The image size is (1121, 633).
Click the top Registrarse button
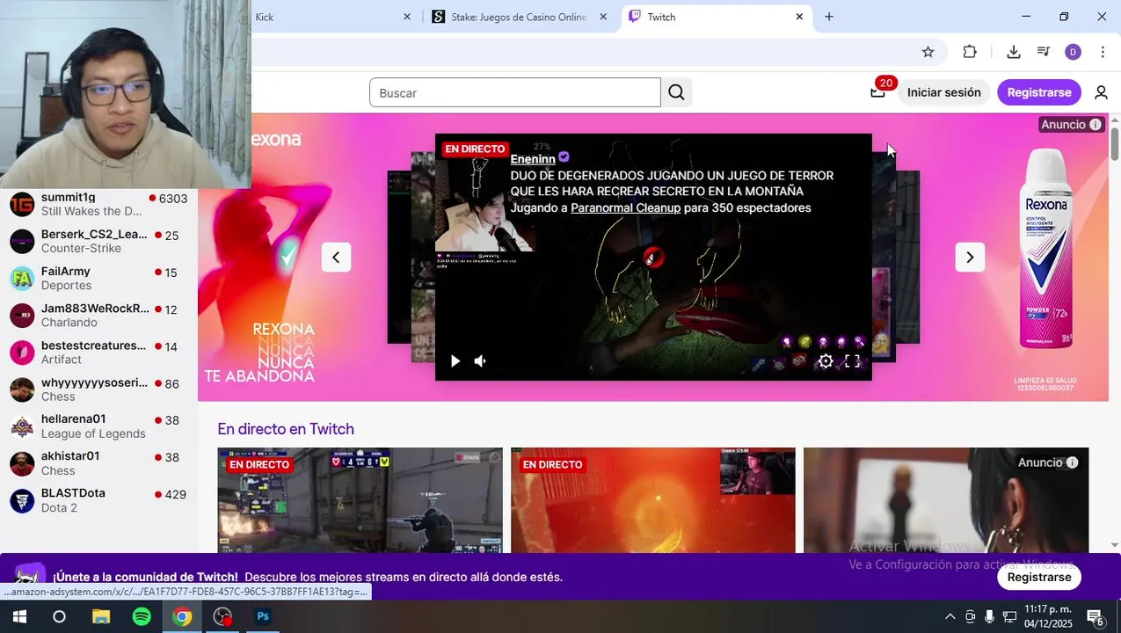(x=1039, y=92)
